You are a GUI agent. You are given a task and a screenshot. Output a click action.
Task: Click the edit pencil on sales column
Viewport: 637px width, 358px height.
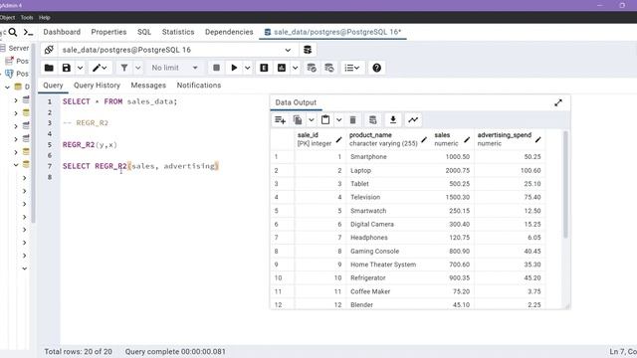coord(467,139)
